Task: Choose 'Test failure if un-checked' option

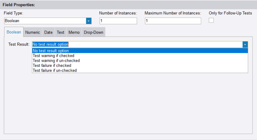Action: (x=54, y=70)
